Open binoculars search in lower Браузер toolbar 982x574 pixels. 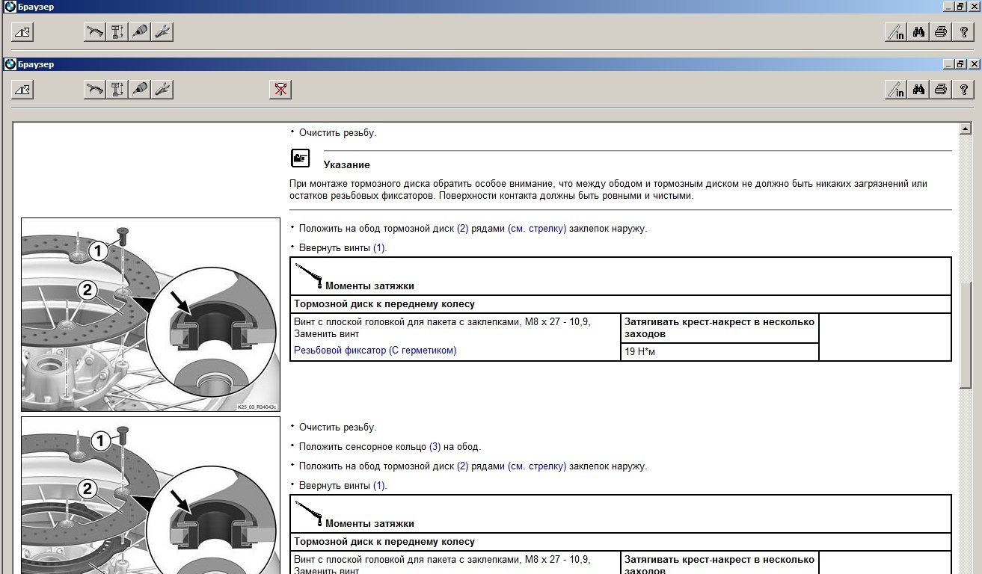pos(918,90)
